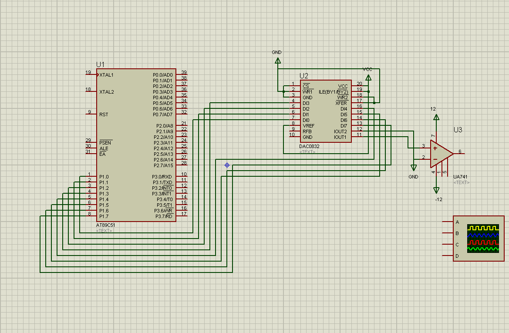Screen dimensions: 509x333
Task: Click oscilloscope channel D pin
Action: point(448,256)
